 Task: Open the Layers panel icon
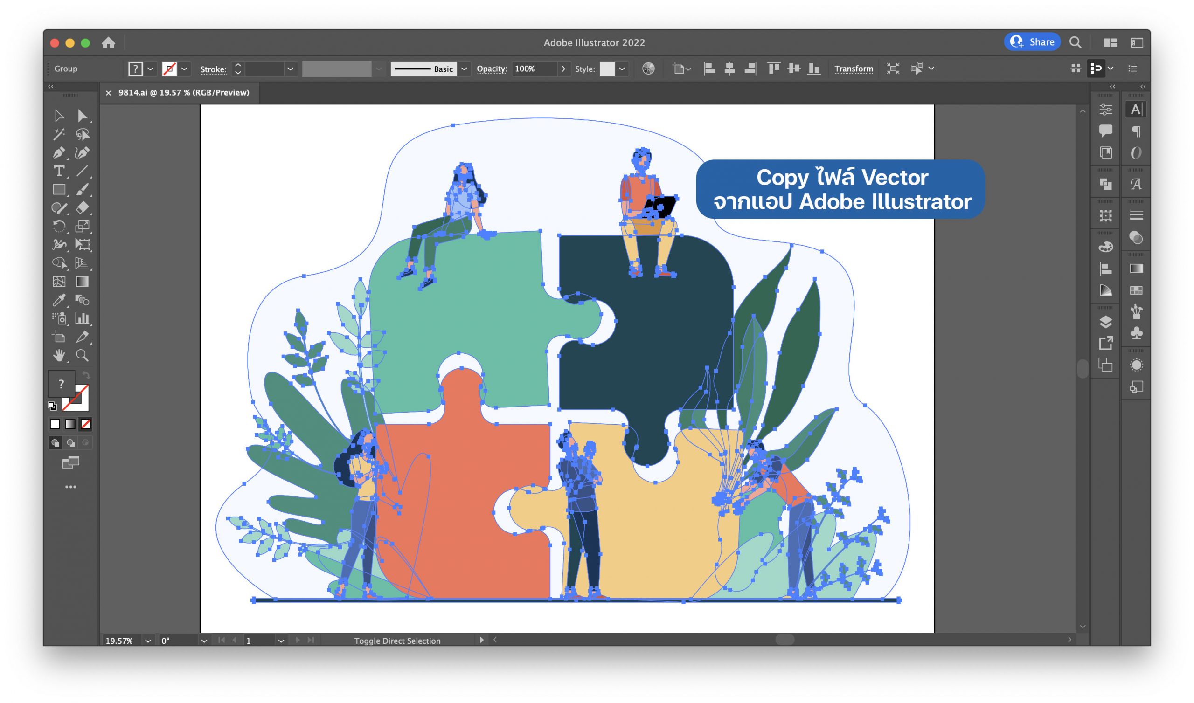click(x=1105, y=322)
